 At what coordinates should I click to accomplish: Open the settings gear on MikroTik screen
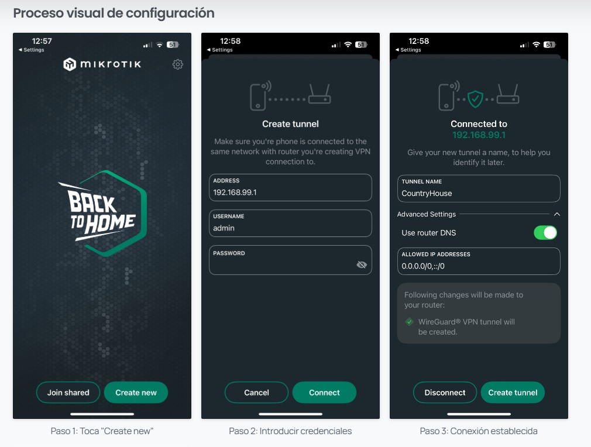[x=177, y=64]
